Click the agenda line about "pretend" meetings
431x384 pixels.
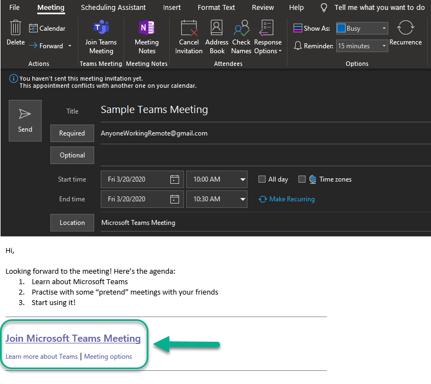(x=125, y=292)
